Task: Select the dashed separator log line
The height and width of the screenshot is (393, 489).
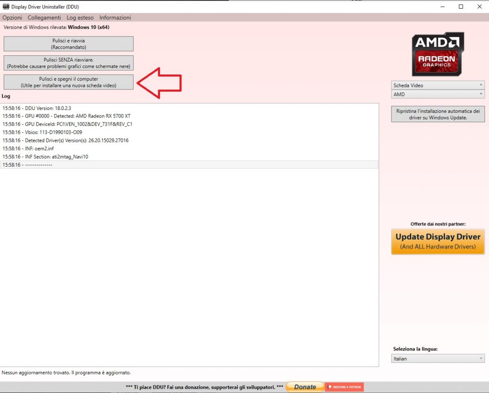Action: coord(189,165)
